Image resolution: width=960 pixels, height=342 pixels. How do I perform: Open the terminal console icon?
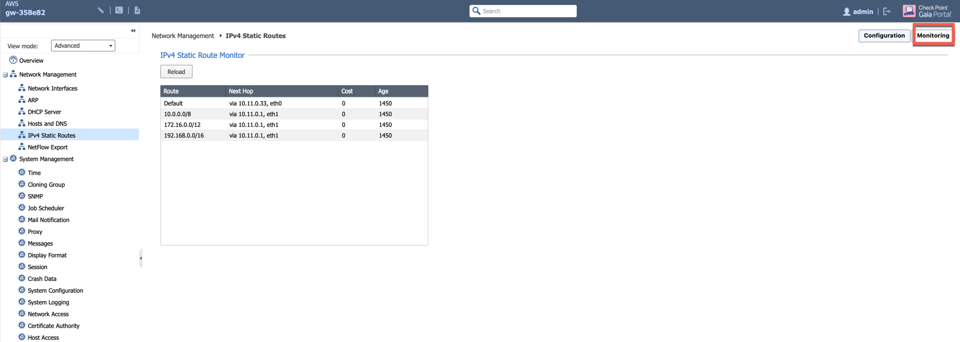pyautogui.click(x=119, y=10)
